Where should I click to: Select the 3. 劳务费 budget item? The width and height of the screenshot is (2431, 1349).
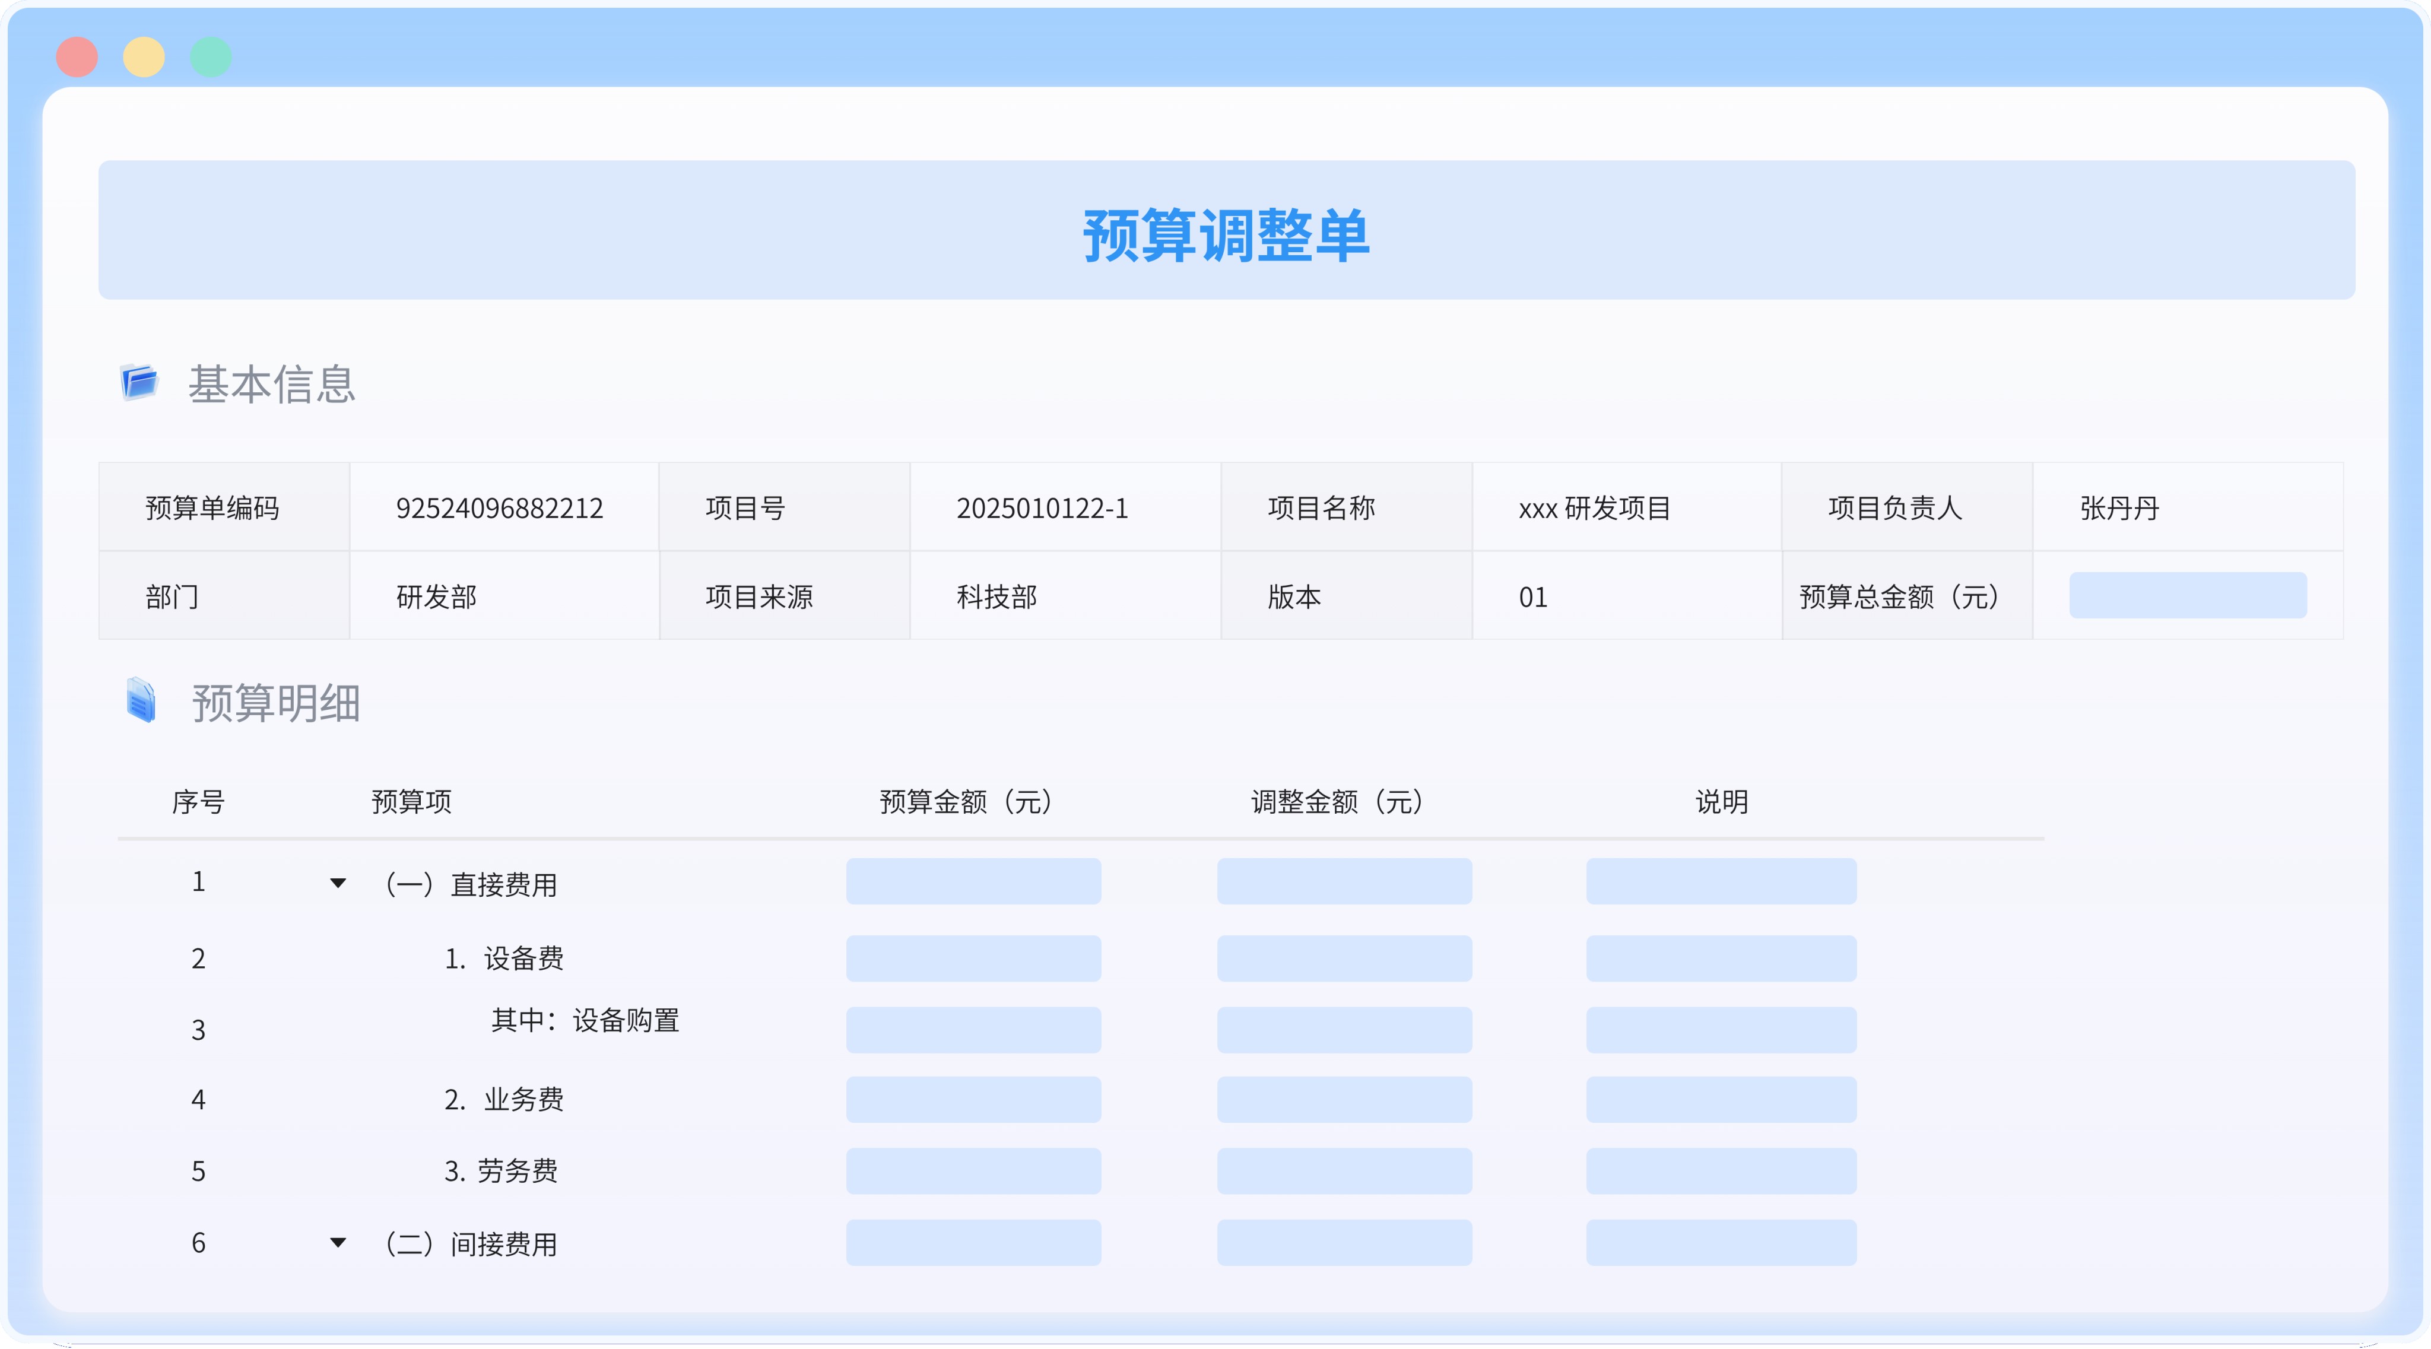pos(500,1171)
